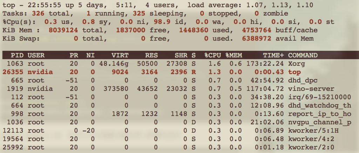The image size is (359, 153).
Task: Click the 27308 SHR value
Action: click(x=177, y=64)
